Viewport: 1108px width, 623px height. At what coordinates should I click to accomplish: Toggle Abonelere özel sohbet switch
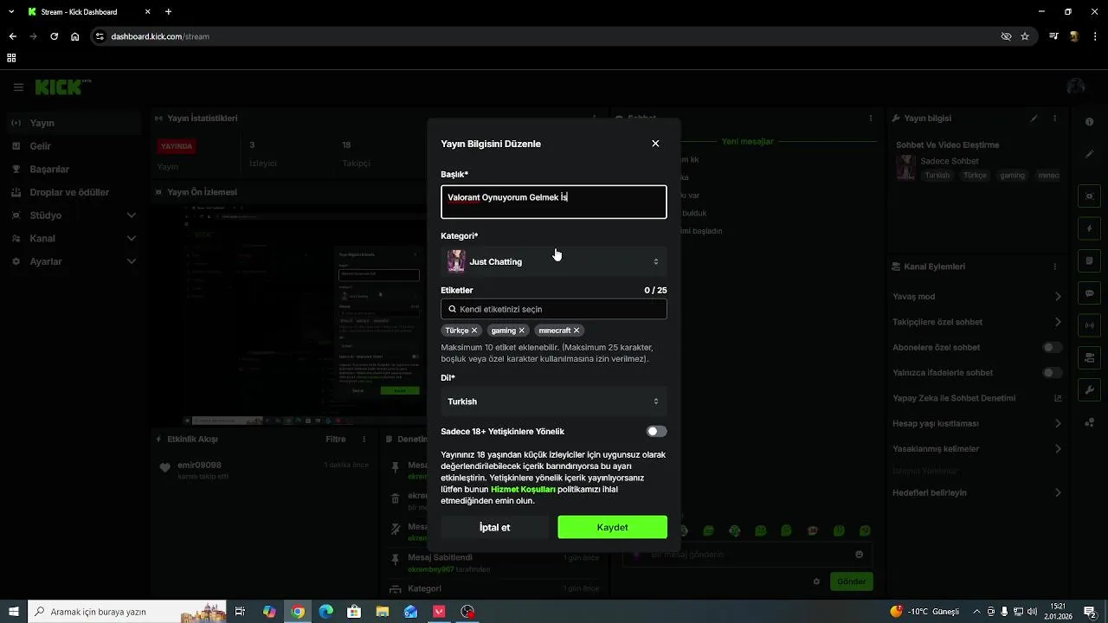(x=1053, y=348)
